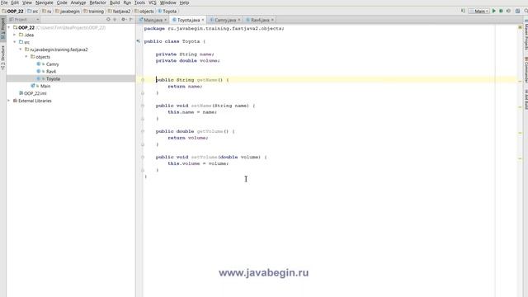The height and width of the screenshot is (297, 528).
Task: Open the Refactor menu
Action: pos(97,2)
